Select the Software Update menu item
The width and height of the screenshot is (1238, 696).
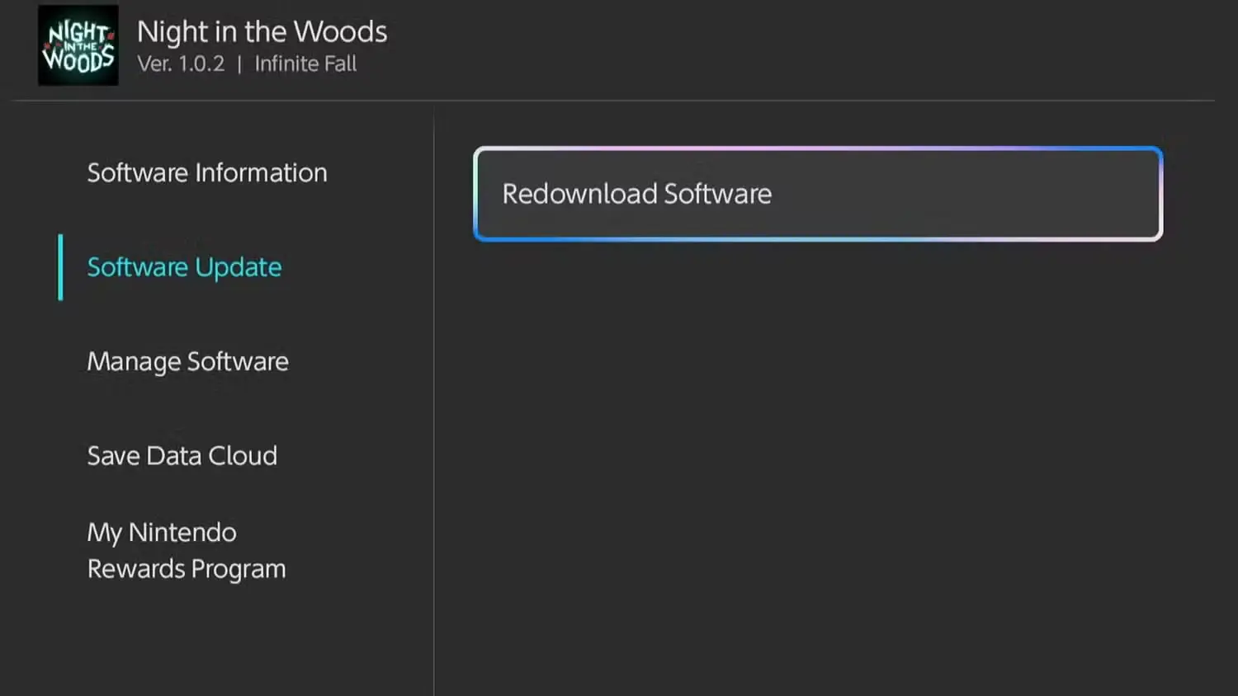point(185,267)
